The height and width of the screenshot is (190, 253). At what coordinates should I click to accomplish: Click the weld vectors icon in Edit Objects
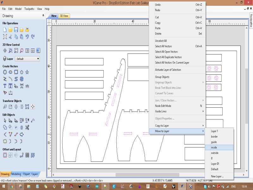pyautogui.click(x=5, y=128)
